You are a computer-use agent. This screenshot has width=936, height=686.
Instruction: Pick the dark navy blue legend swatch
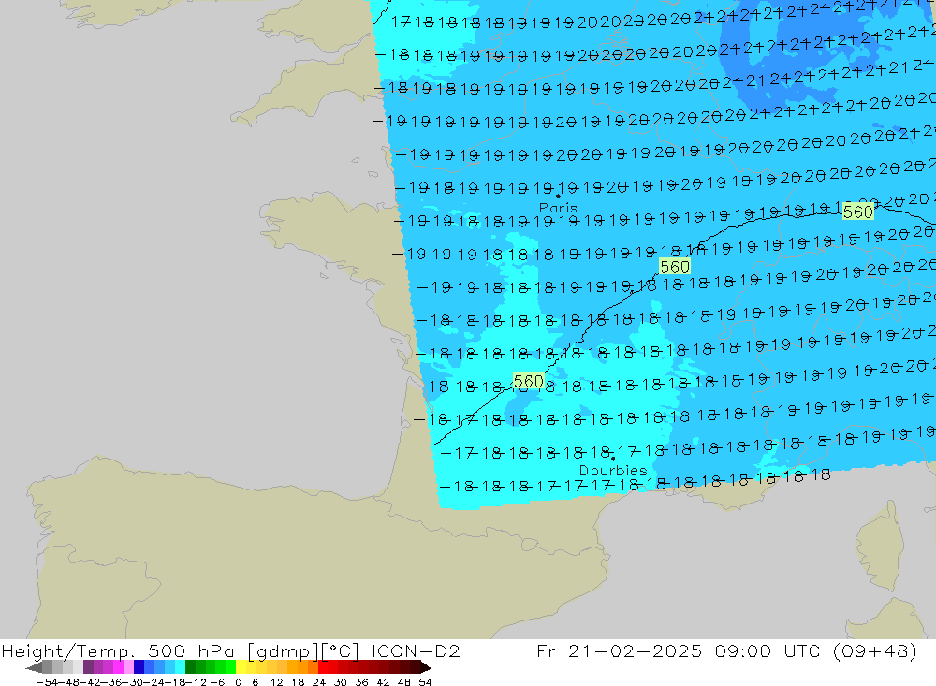[x=139, y=667]
